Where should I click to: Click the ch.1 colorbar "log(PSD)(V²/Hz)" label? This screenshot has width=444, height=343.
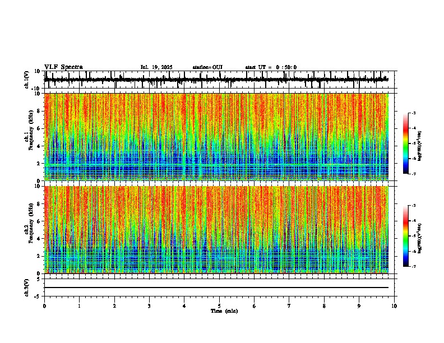(x=419, y=146)
